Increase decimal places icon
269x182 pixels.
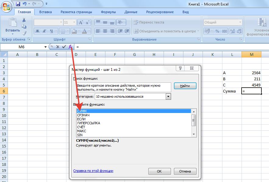tap(232, 31)
